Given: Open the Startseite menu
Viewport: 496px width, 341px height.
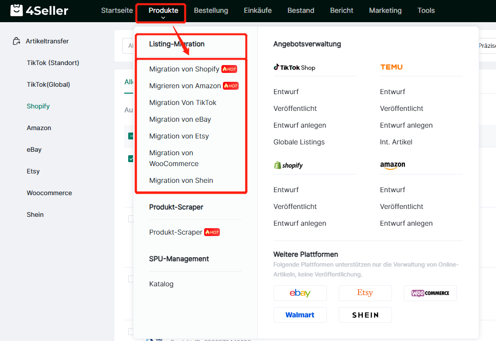Looking at the screenshot, I should click(117, 10).
